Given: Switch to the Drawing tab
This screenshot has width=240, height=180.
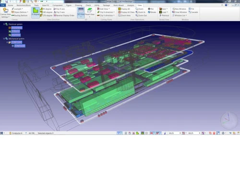Looking at the screenshot, I should (x=78, y=5).
